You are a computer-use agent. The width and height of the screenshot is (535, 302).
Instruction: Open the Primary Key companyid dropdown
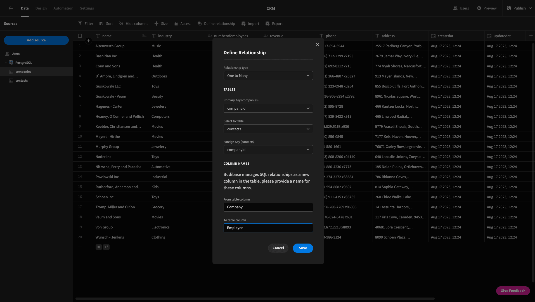268,108
